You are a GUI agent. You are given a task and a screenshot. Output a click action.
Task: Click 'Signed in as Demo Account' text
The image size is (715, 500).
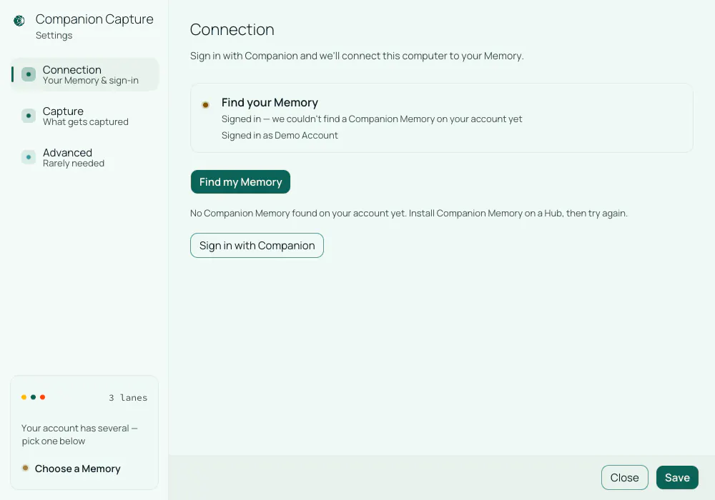click(280, 135)
